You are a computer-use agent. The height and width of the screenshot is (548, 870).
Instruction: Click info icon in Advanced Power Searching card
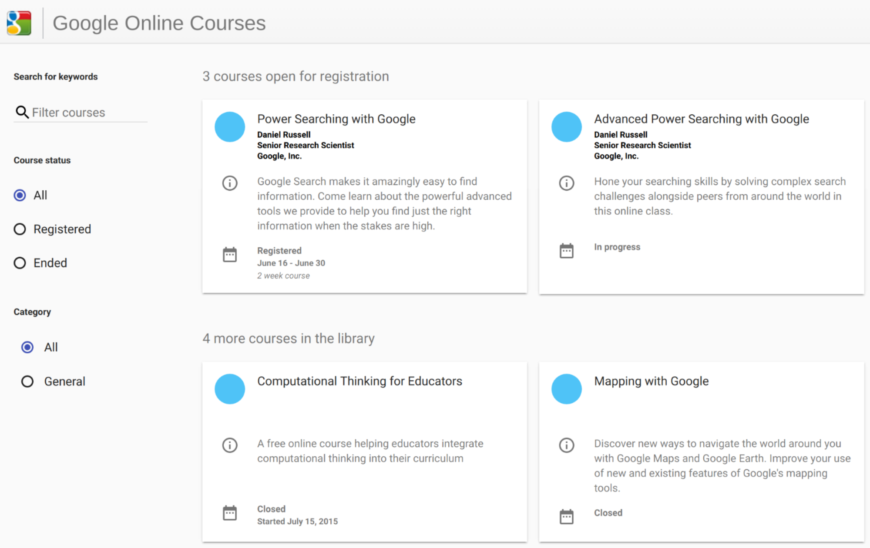[567, 183]
